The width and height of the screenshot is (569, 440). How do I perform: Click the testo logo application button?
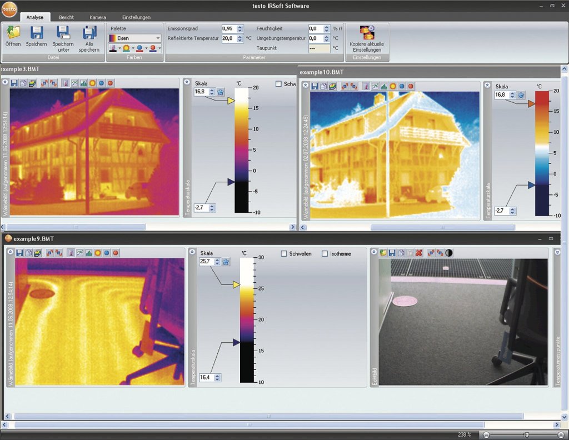[x=9, y=10]
